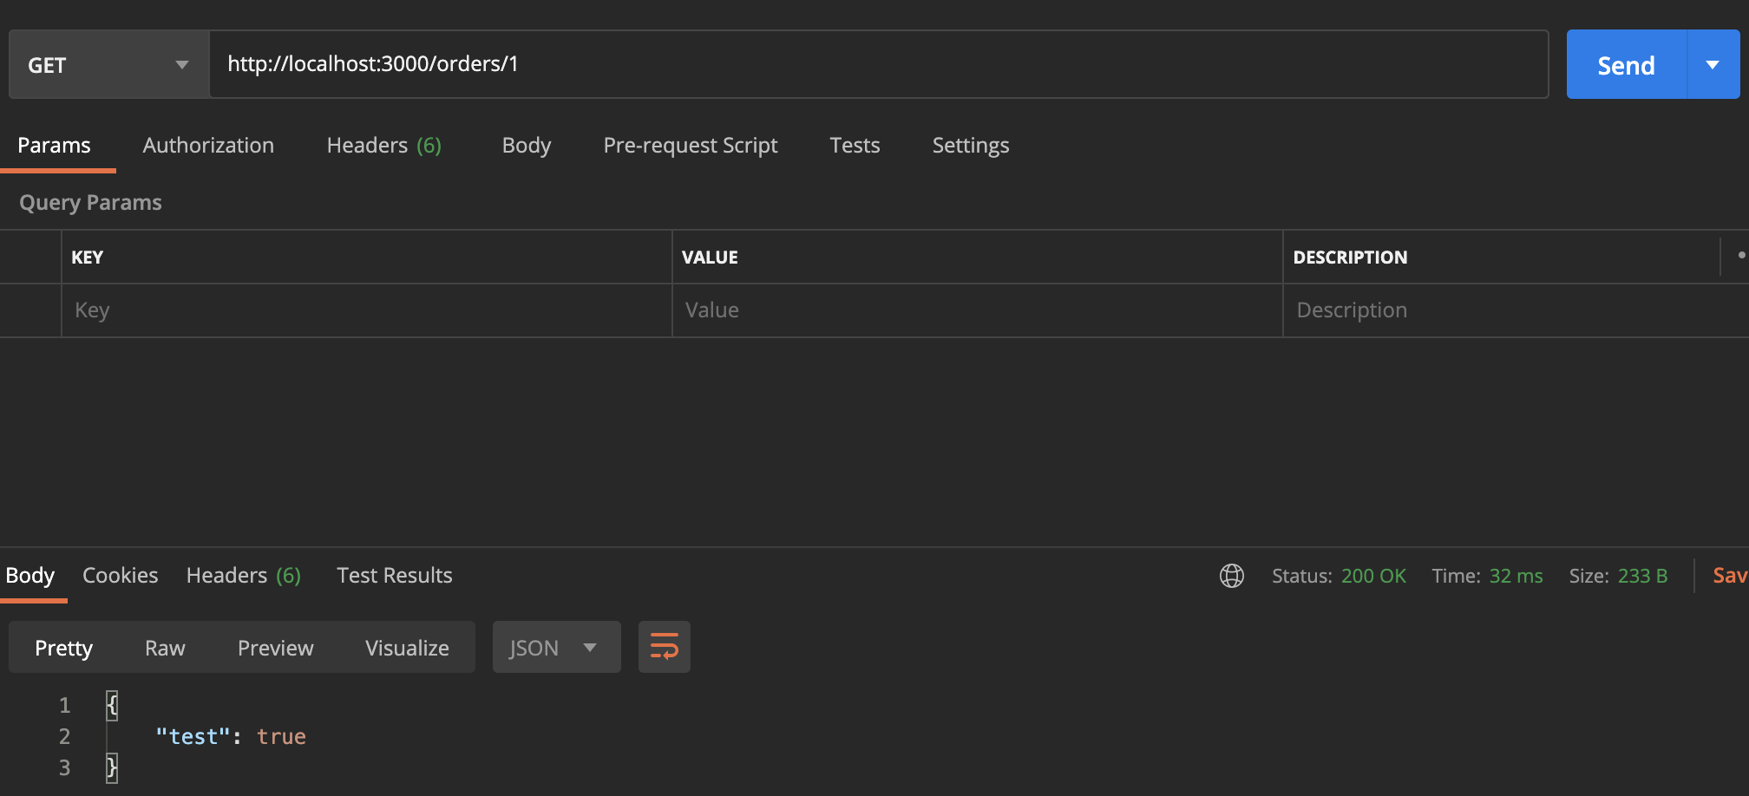The width and height of the screenshot is (1749, 796).
Task: Click the Save response link
Action: tap(1730, 576)
